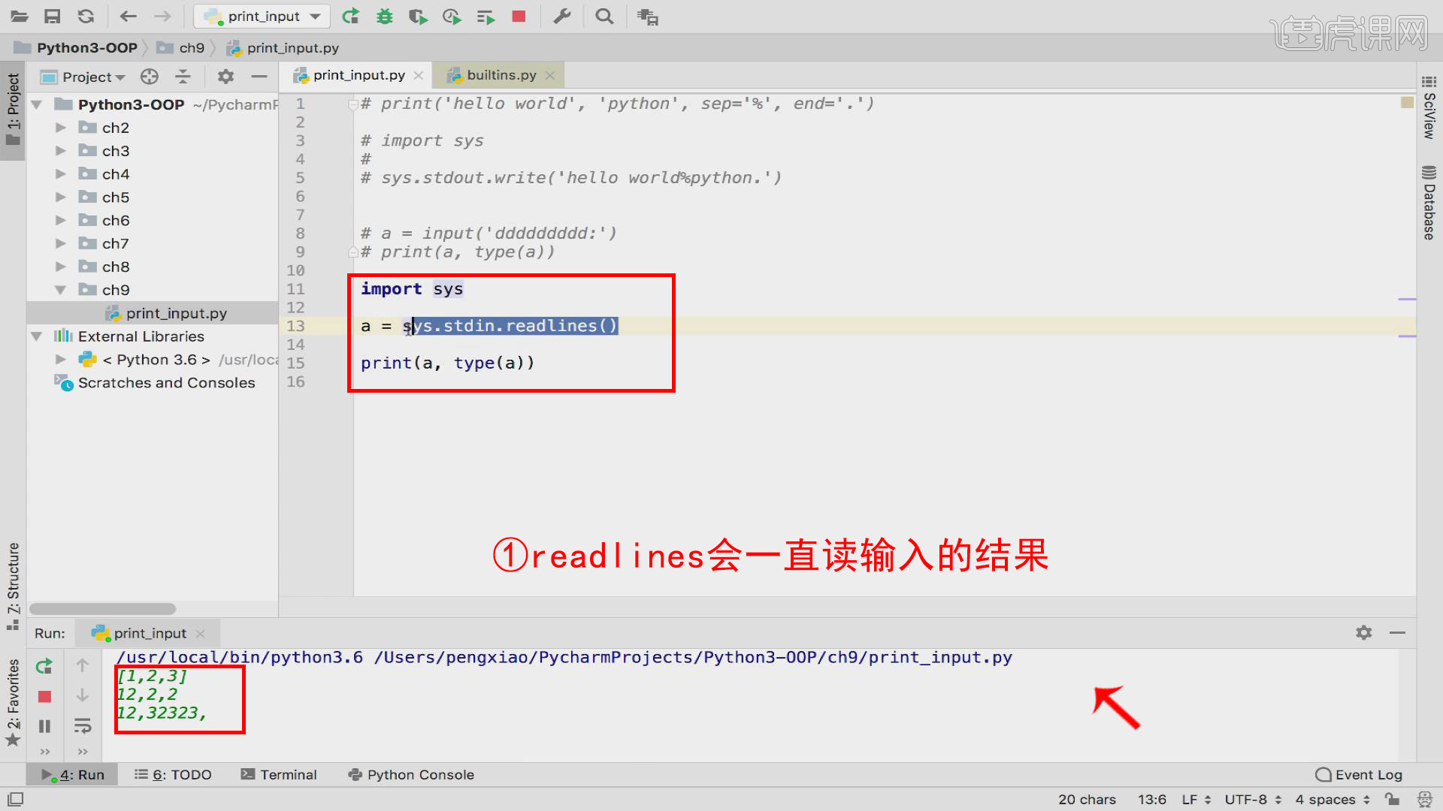Open the Python Console tab

click(411, 774)
